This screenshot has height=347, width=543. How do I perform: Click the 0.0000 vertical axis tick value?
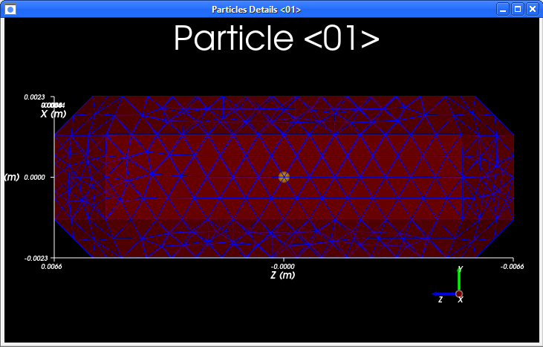coord(35,178)
